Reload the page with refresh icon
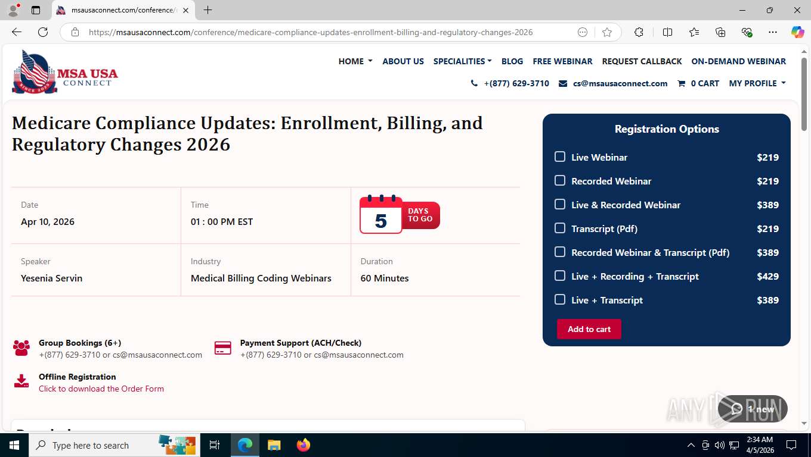Image resolution: width=811 pixels, height=457 pixels. tap(43, 32)
